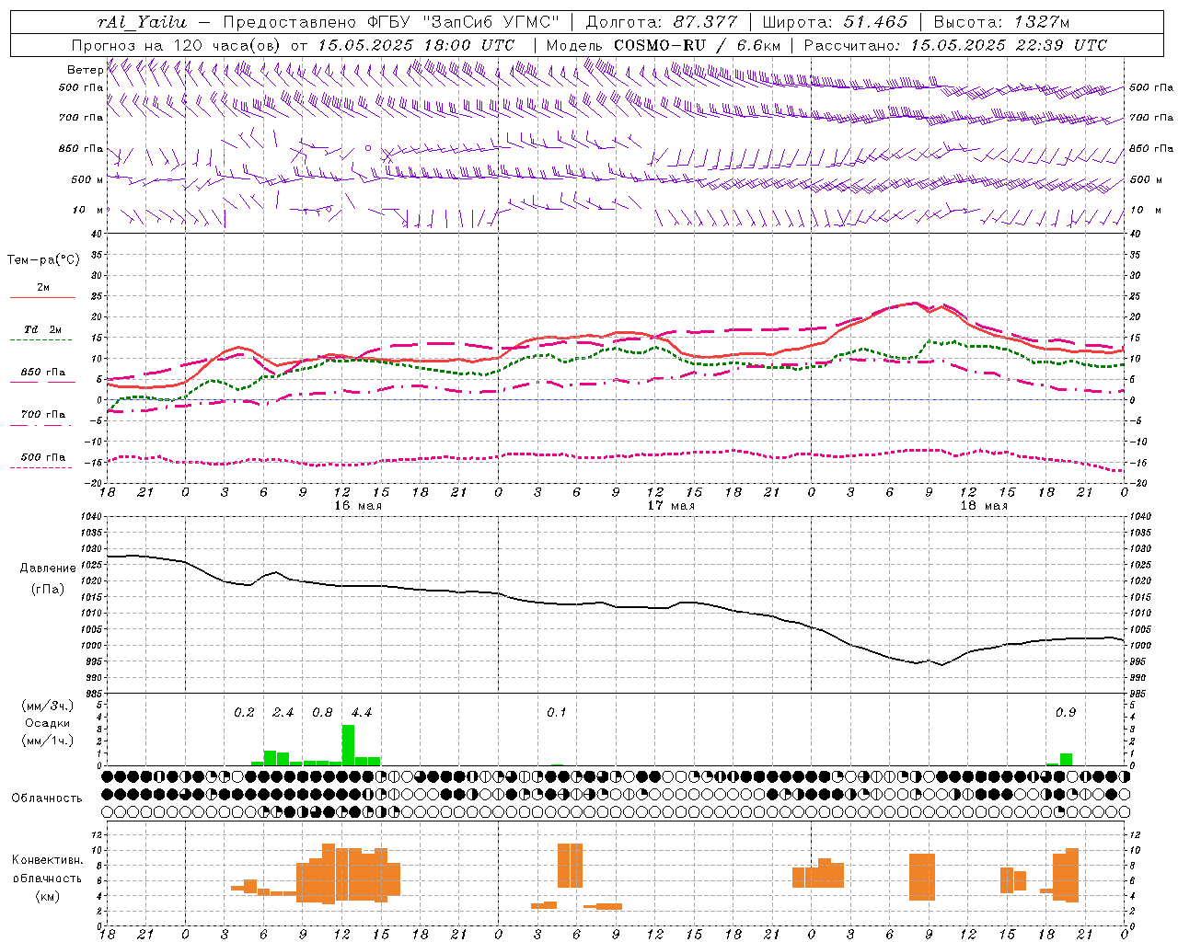Viewport: 1178px width, 942px height.
Task: Click the '(гПа)' unit label under Давление
Action: (x=48, y=590)
